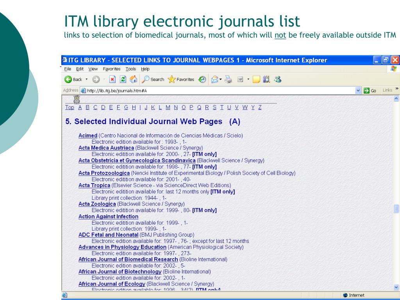The width and height of the screenshot is (400, 300).
Task: Open the Tools menu
Action: click(x=130, y=69)
